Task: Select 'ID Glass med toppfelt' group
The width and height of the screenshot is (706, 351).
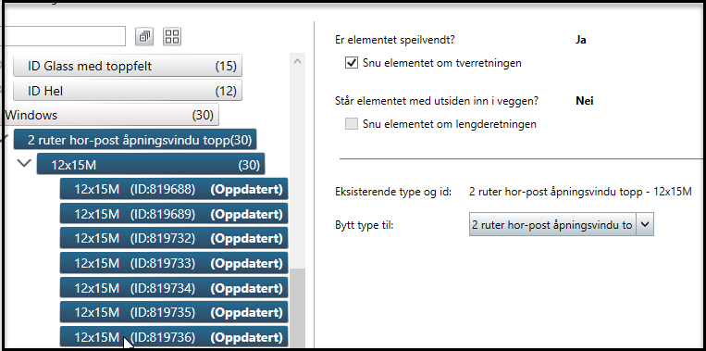Action: pos(128,67)
